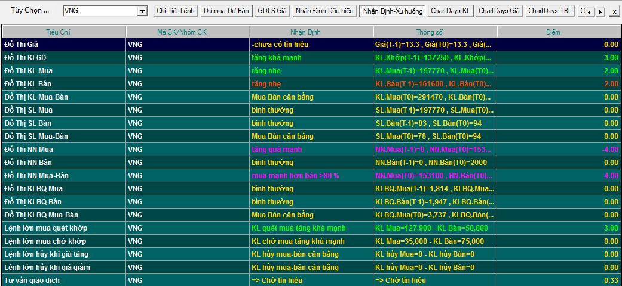Screen dimensions: 622x286
Task: Switch to the Nhận Định-Dấu hiệu tab
Action: point(324,11)
